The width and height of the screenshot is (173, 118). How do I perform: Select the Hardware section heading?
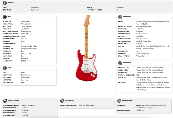(x=127, y=16)
